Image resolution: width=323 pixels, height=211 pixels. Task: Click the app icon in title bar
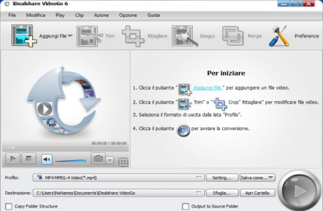(x=6, y=4)
